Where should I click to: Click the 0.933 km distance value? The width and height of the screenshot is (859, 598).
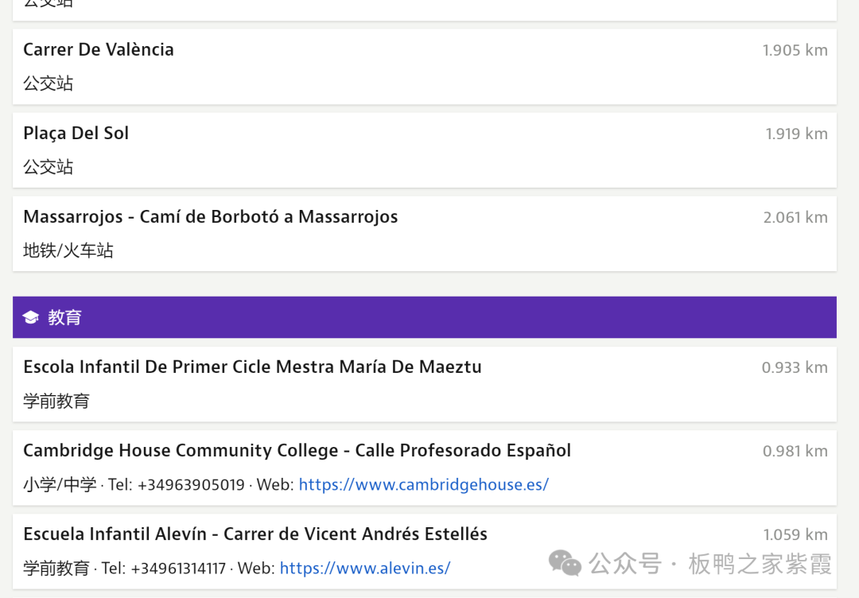pyautogui.click(x=794, y=367)
